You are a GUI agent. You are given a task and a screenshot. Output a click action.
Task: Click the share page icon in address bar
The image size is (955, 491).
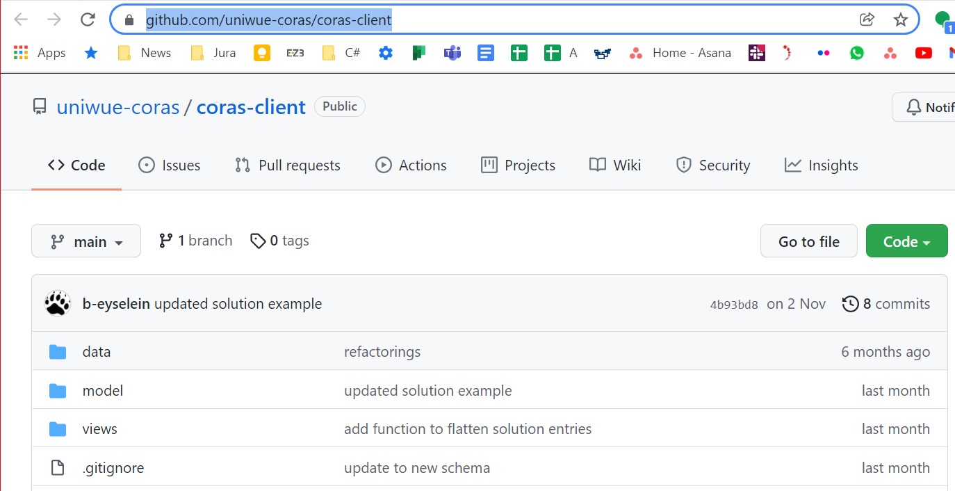tap(867, 19)
